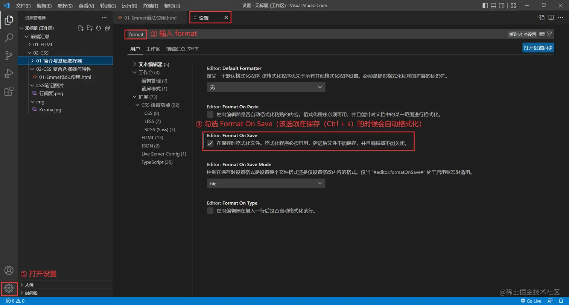Open settings JSON file icon

pos(542,17)
